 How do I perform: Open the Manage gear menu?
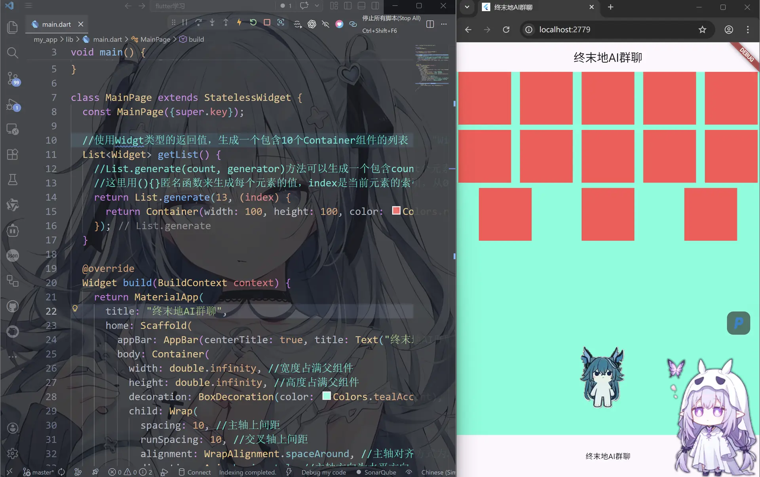tap(13, 453)
